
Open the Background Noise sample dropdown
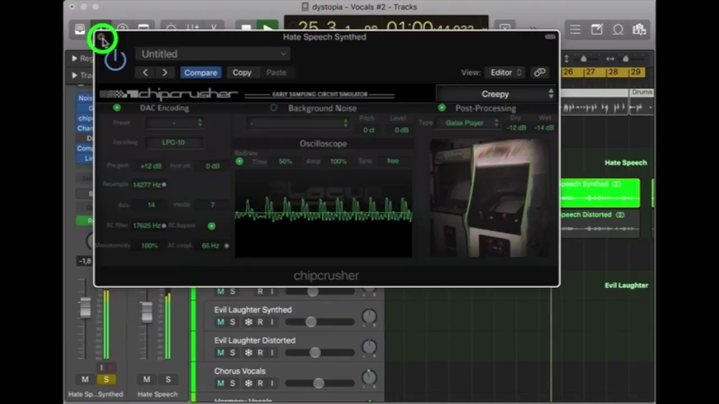[x=298, y=123]
